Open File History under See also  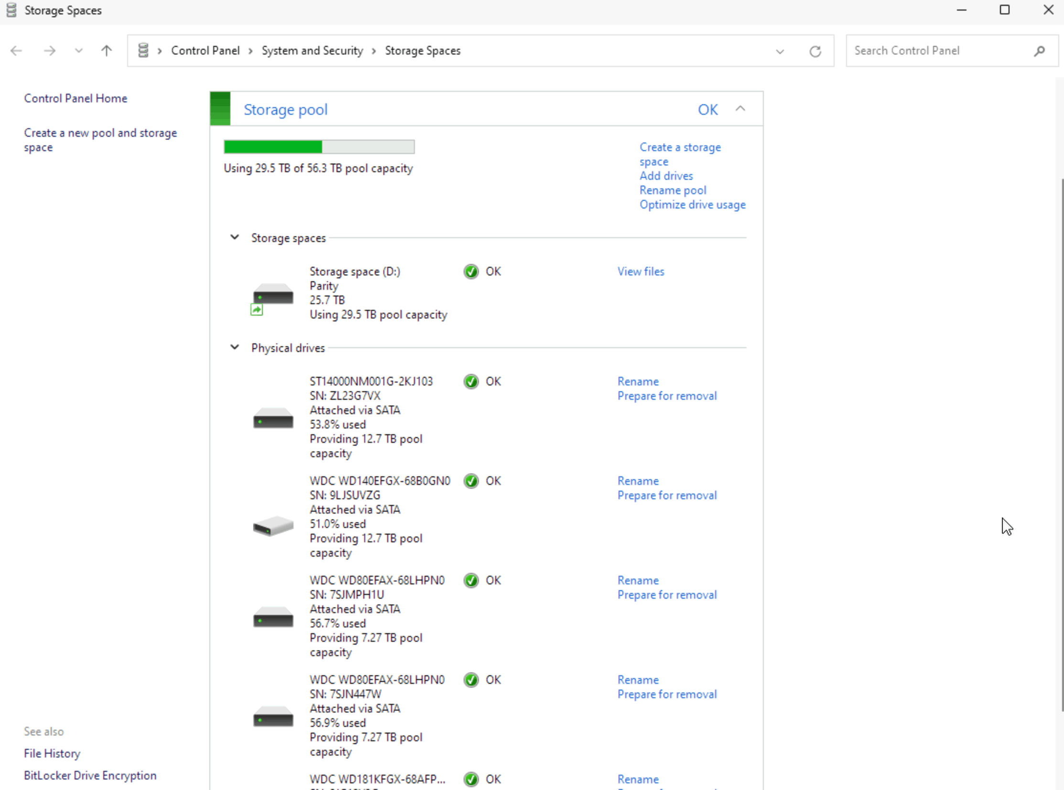tap(52, 754)
